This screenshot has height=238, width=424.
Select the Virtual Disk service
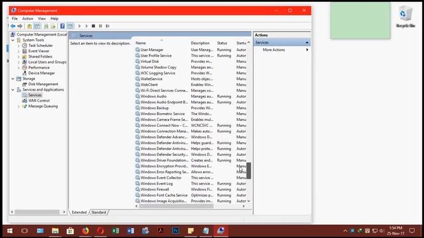point(150,61)
